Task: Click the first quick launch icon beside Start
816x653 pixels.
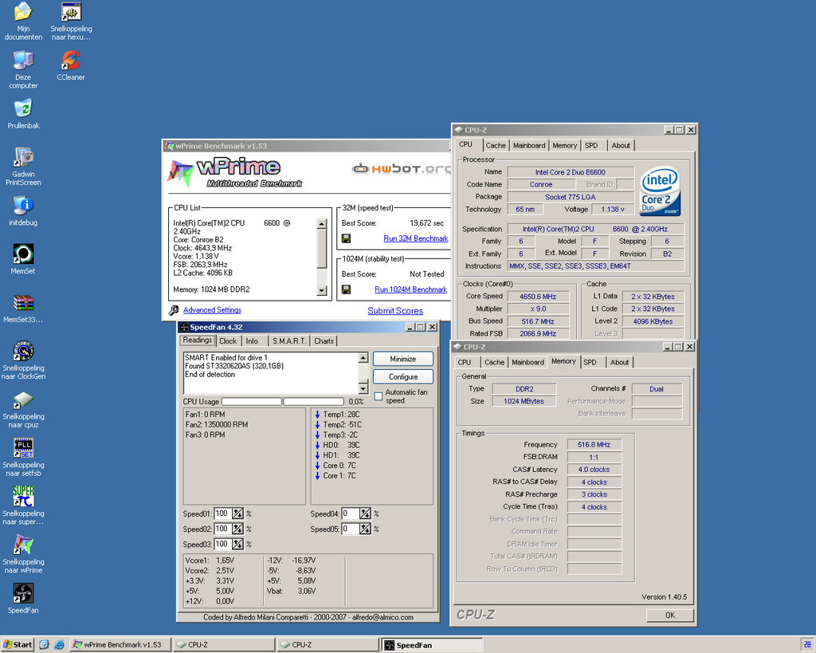Action: (45, 645)
